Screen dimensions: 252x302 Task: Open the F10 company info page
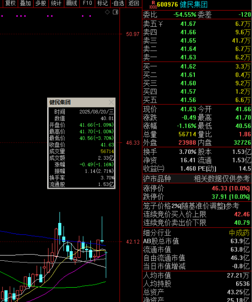click(87, 3)
